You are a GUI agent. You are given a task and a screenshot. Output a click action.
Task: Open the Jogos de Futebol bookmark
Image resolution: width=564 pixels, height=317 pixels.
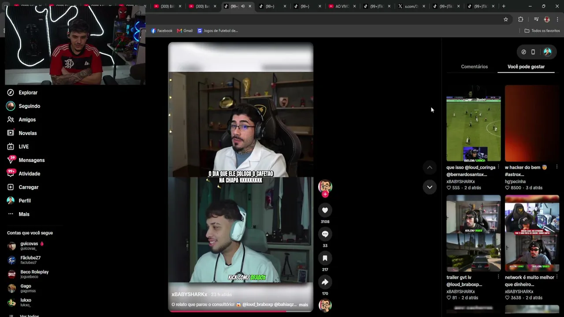pos(218,31)
